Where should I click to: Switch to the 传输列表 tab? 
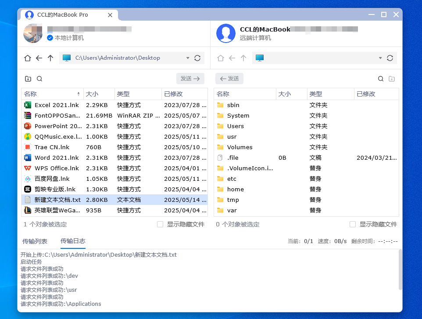click(35, 241)
